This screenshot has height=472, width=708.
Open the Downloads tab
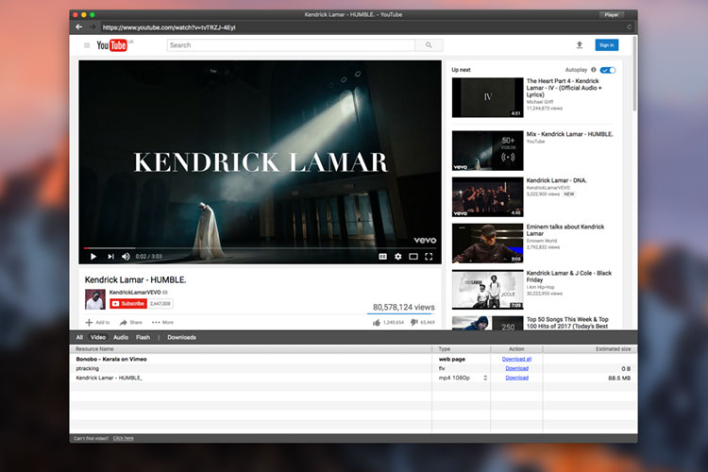click(x=181, y=337)
